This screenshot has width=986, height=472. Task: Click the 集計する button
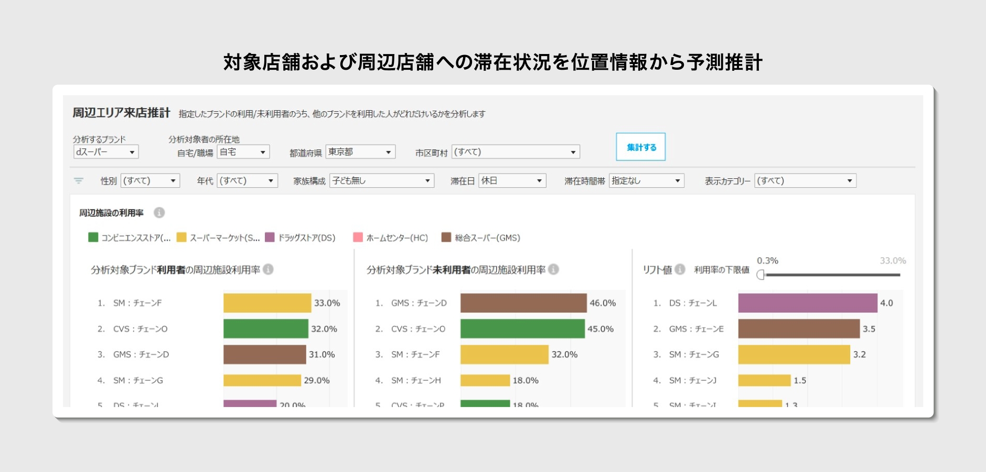click(x=641, y=147)
